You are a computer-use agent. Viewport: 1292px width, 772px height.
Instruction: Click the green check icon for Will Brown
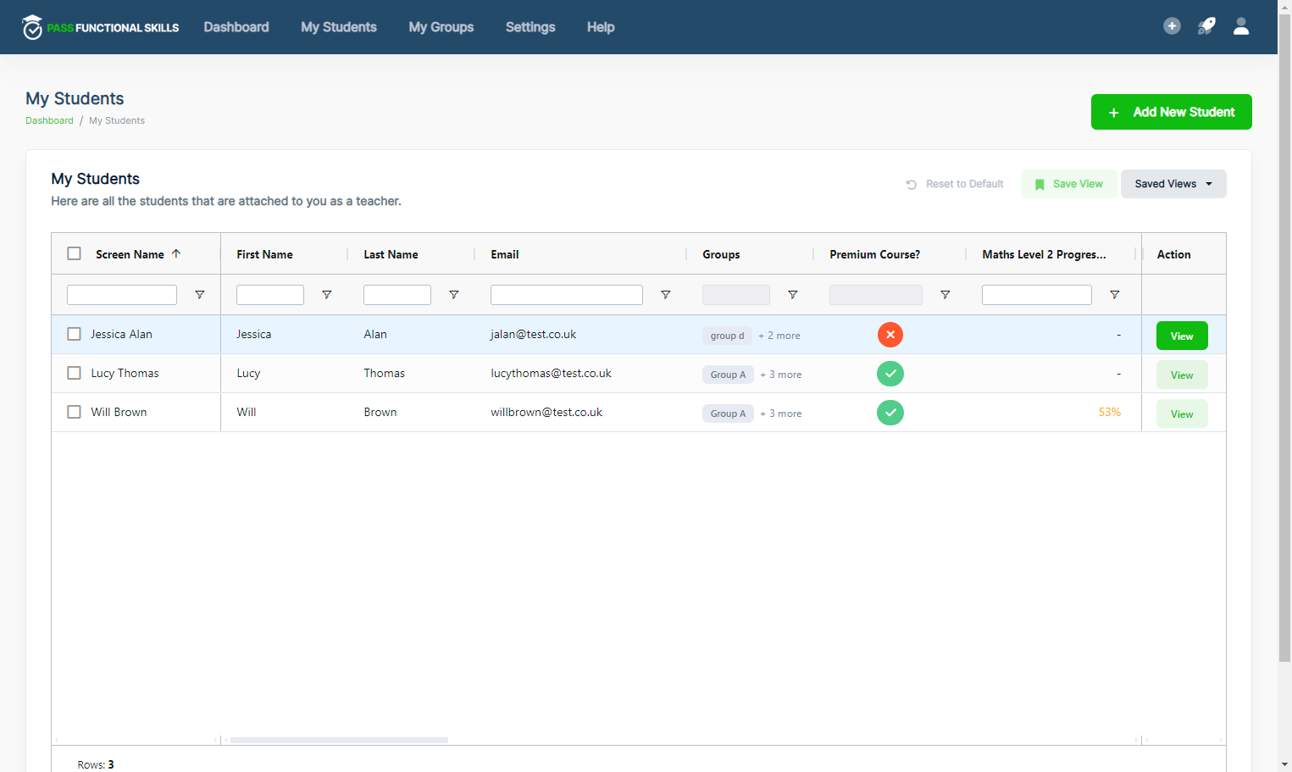coord(890,413)
